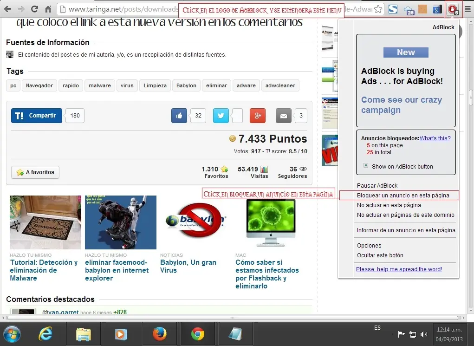Click the Compartir count 180
This screenshot has height=346, width=474.
tap(75, 116)
